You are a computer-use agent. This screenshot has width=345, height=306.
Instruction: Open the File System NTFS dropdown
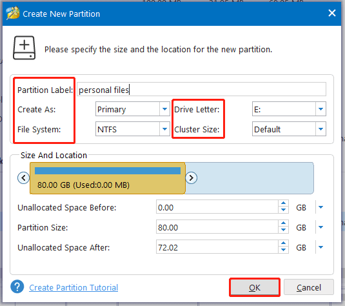(133, 129)
